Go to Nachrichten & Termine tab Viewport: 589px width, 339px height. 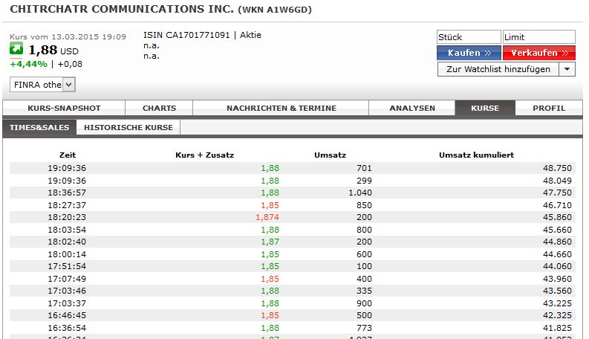[x=281, y=109]
